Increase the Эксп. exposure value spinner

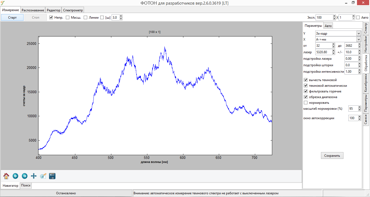tap(334, 16)
